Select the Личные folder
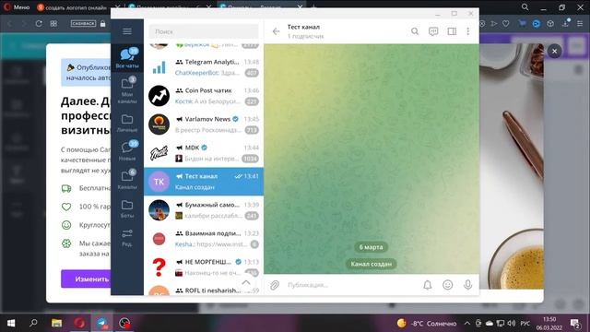This screenshot has height=332, width=590. click(x=127, y=123)
